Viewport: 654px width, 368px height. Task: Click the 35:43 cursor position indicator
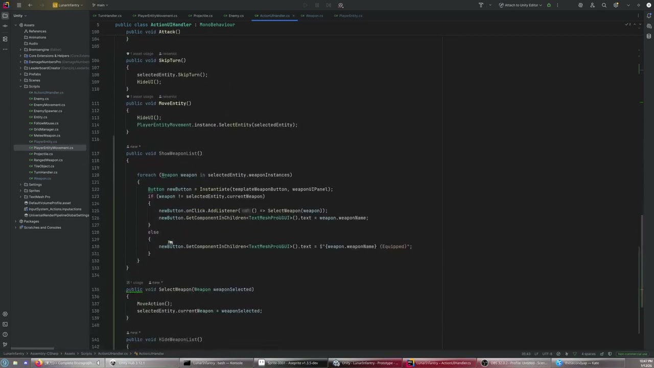coord(525,354)
